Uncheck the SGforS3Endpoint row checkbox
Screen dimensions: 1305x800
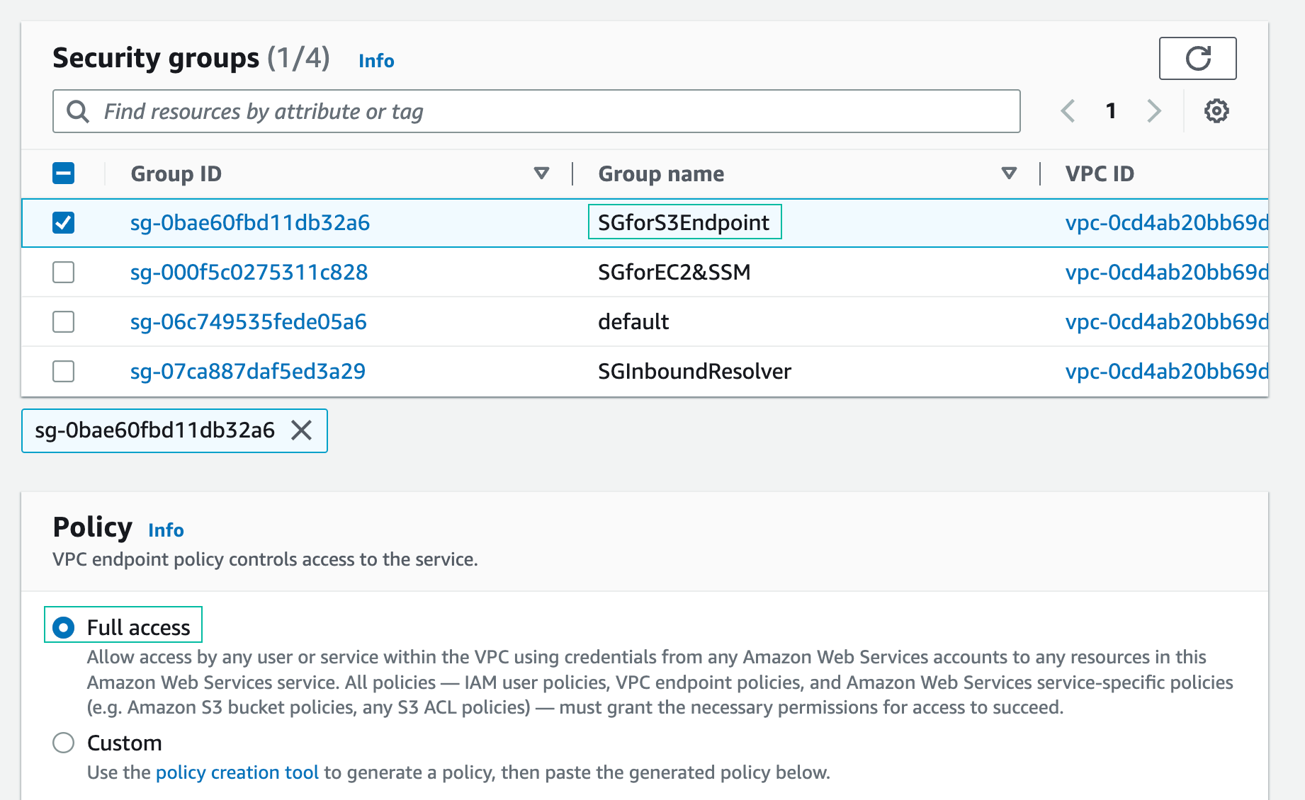(x=64, y=223)
